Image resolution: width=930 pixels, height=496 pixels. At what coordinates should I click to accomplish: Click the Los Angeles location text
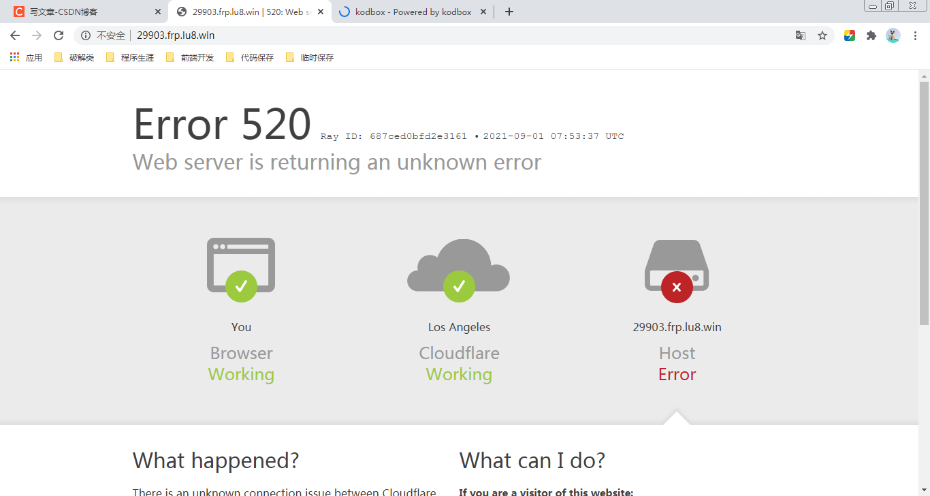[459, 327]
